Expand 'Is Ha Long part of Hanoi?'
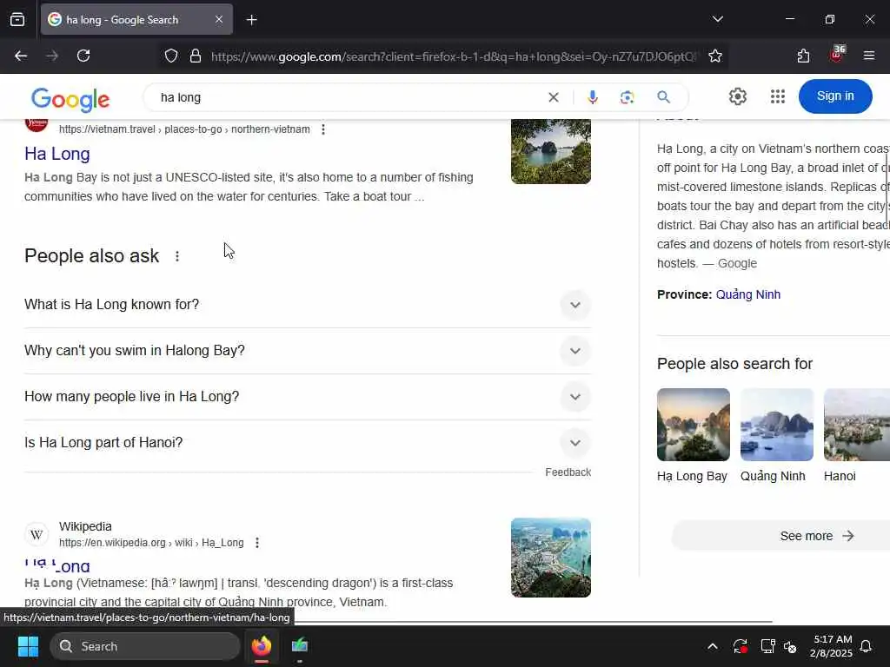This screenshot has height=667, width=890. click(x=307, y=442)
